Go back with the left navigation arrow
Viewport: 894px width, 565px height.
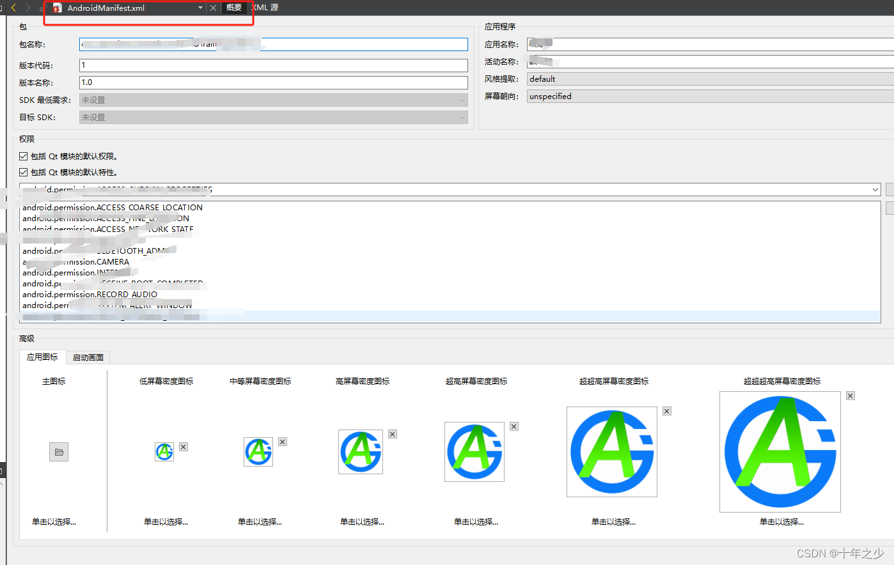(x=13, y=8)
